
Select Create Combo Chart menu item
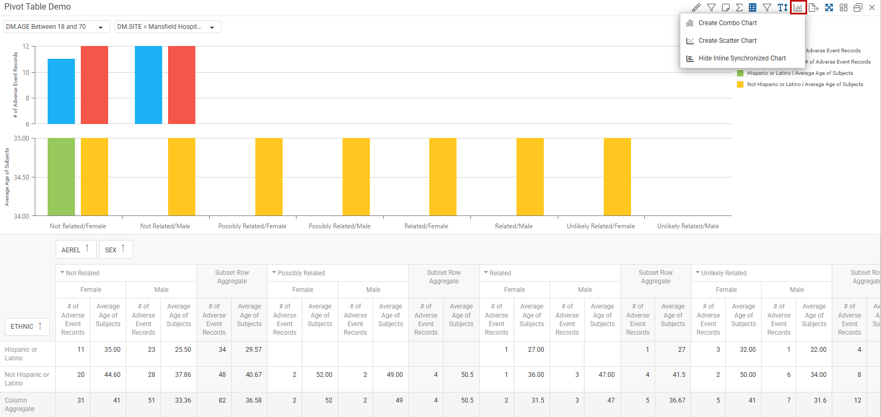click(x=742, y=23)
